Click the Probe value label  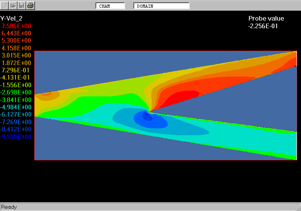(x=266, y=18)
